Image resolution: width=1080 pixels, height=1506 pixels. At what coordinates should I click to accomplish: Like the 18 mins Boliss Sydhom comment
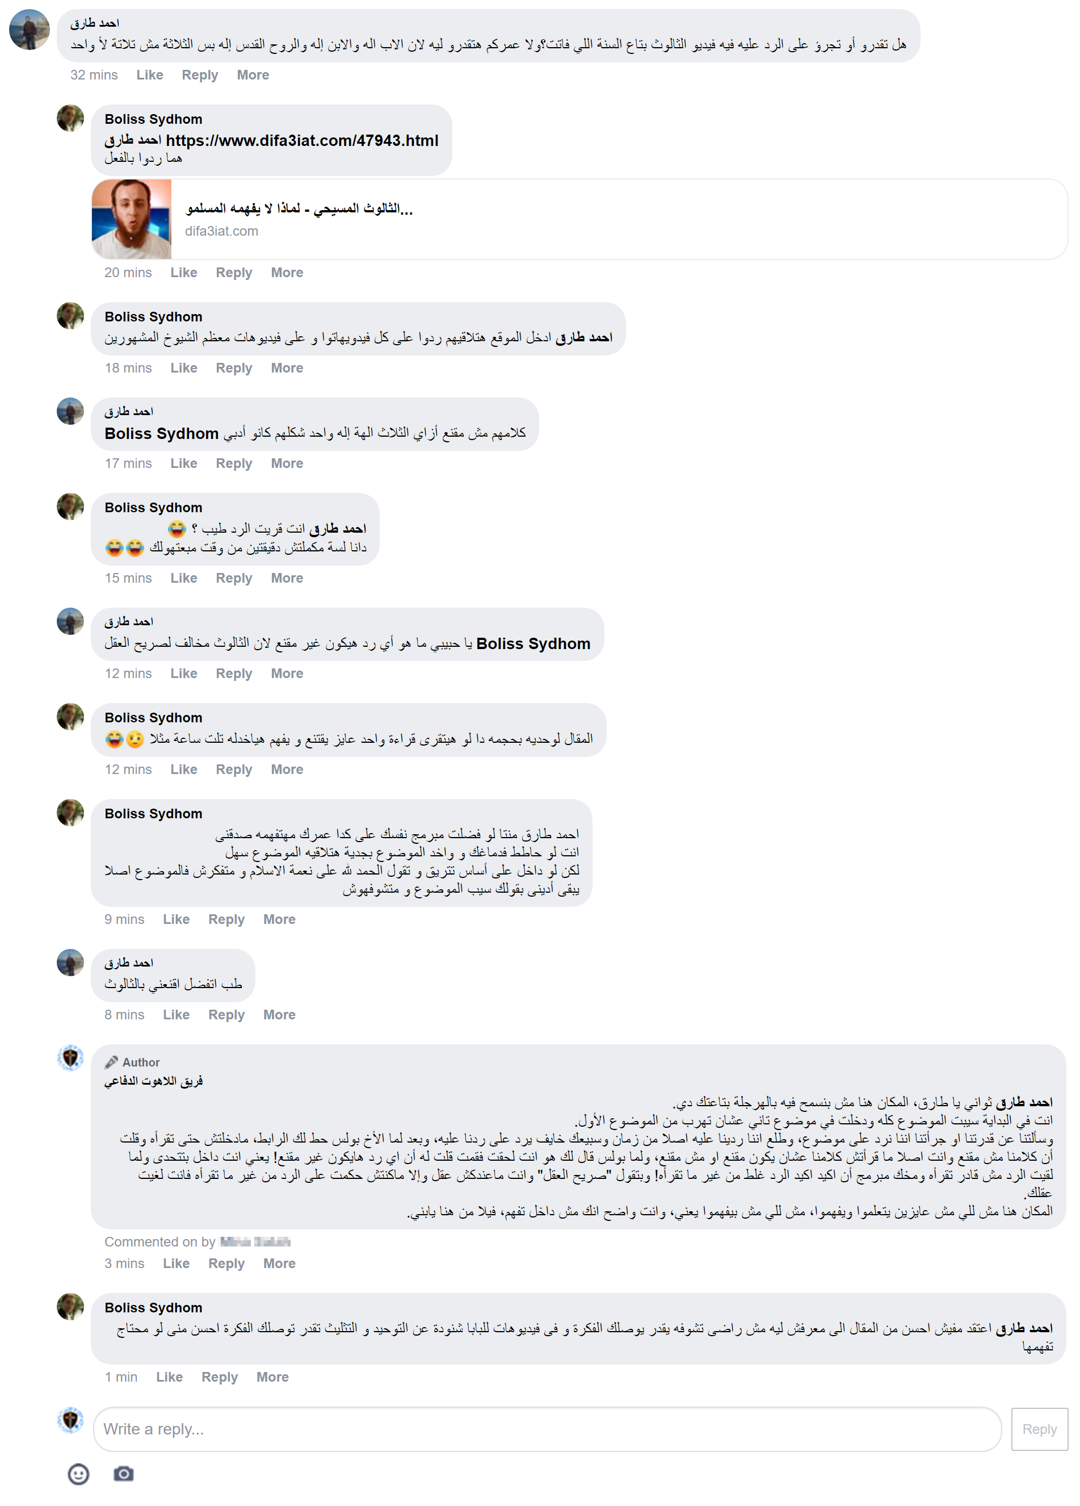click(x=184, y=368)
